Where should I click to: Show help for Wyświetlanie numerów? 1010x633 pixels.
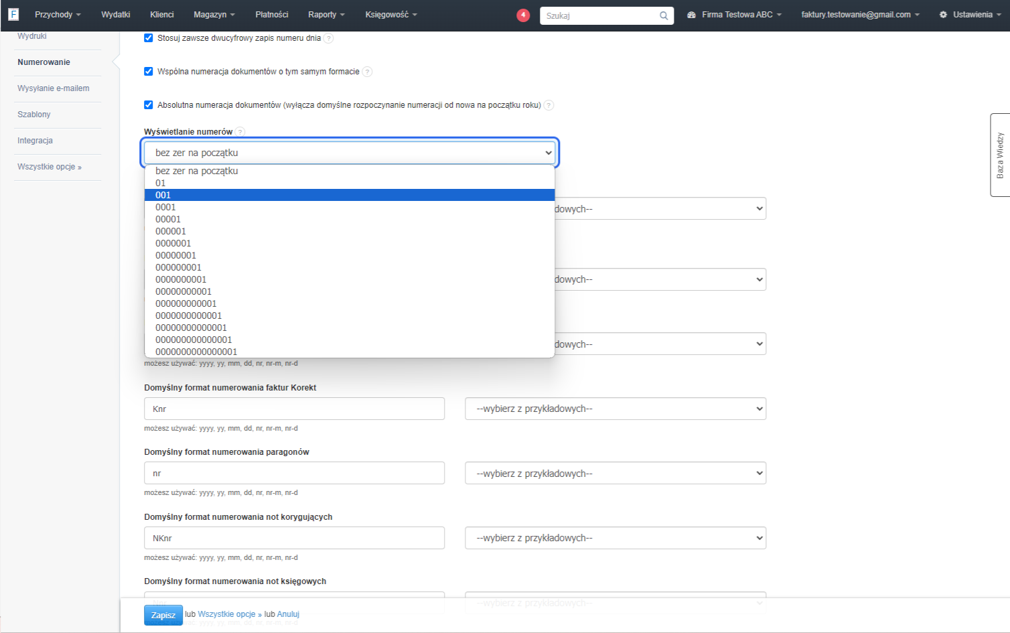[240, 132]
